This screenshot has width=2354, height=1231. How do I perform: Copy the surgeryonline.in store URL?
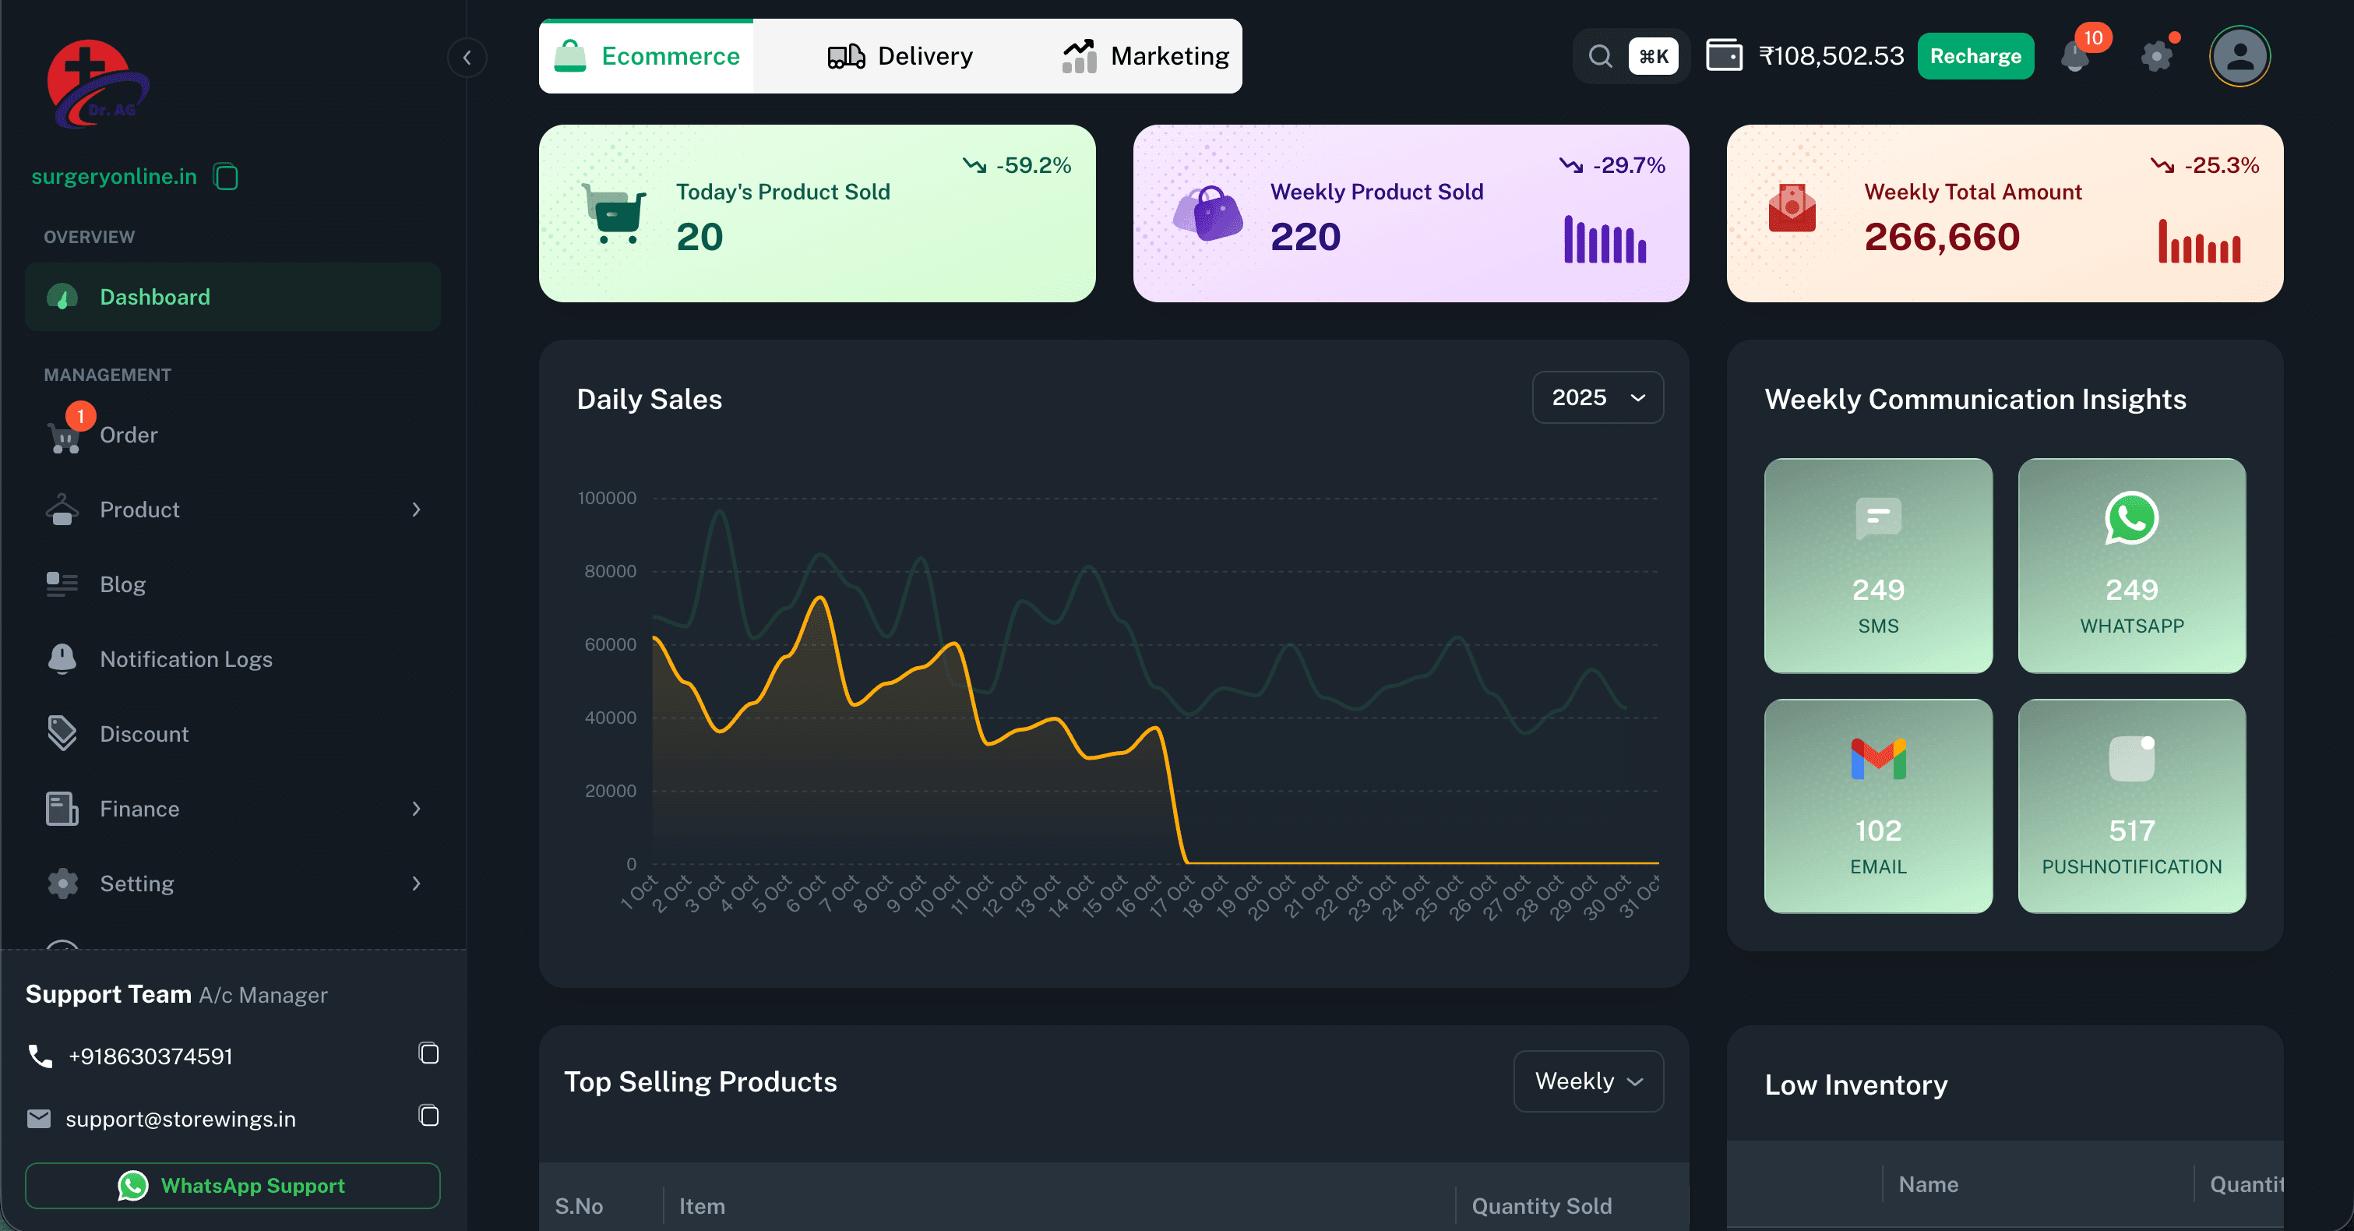(226, 176)
